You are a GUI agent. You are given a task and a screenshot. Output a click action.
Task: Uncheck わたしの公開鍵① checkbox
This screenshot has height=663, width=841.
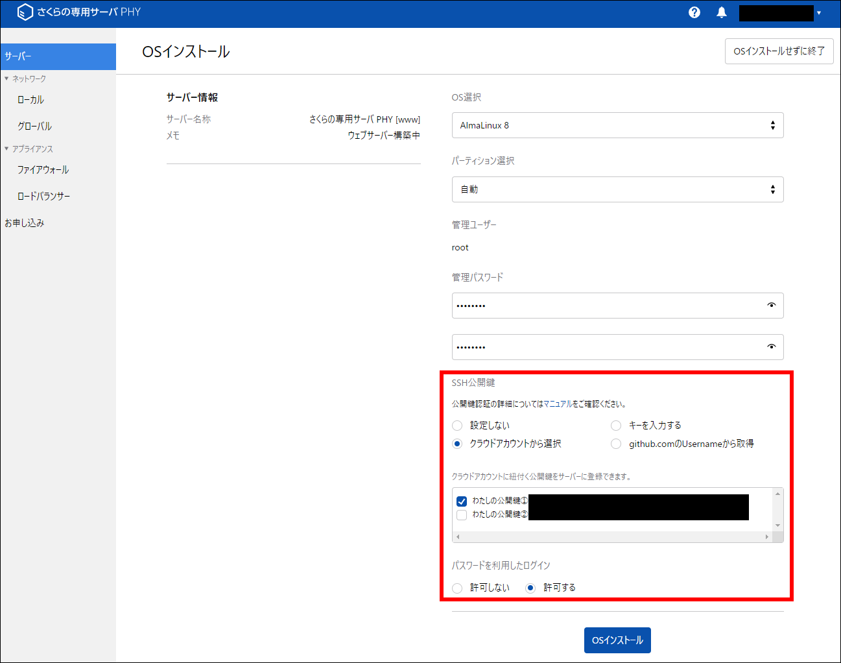point(462,501)
